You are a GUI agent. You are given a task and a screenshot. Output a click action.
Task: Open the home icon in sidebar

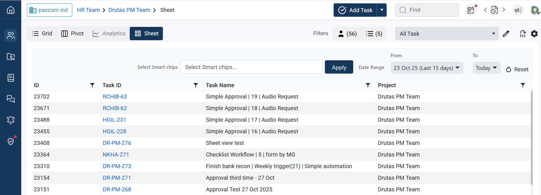click(x=10, y=10)
